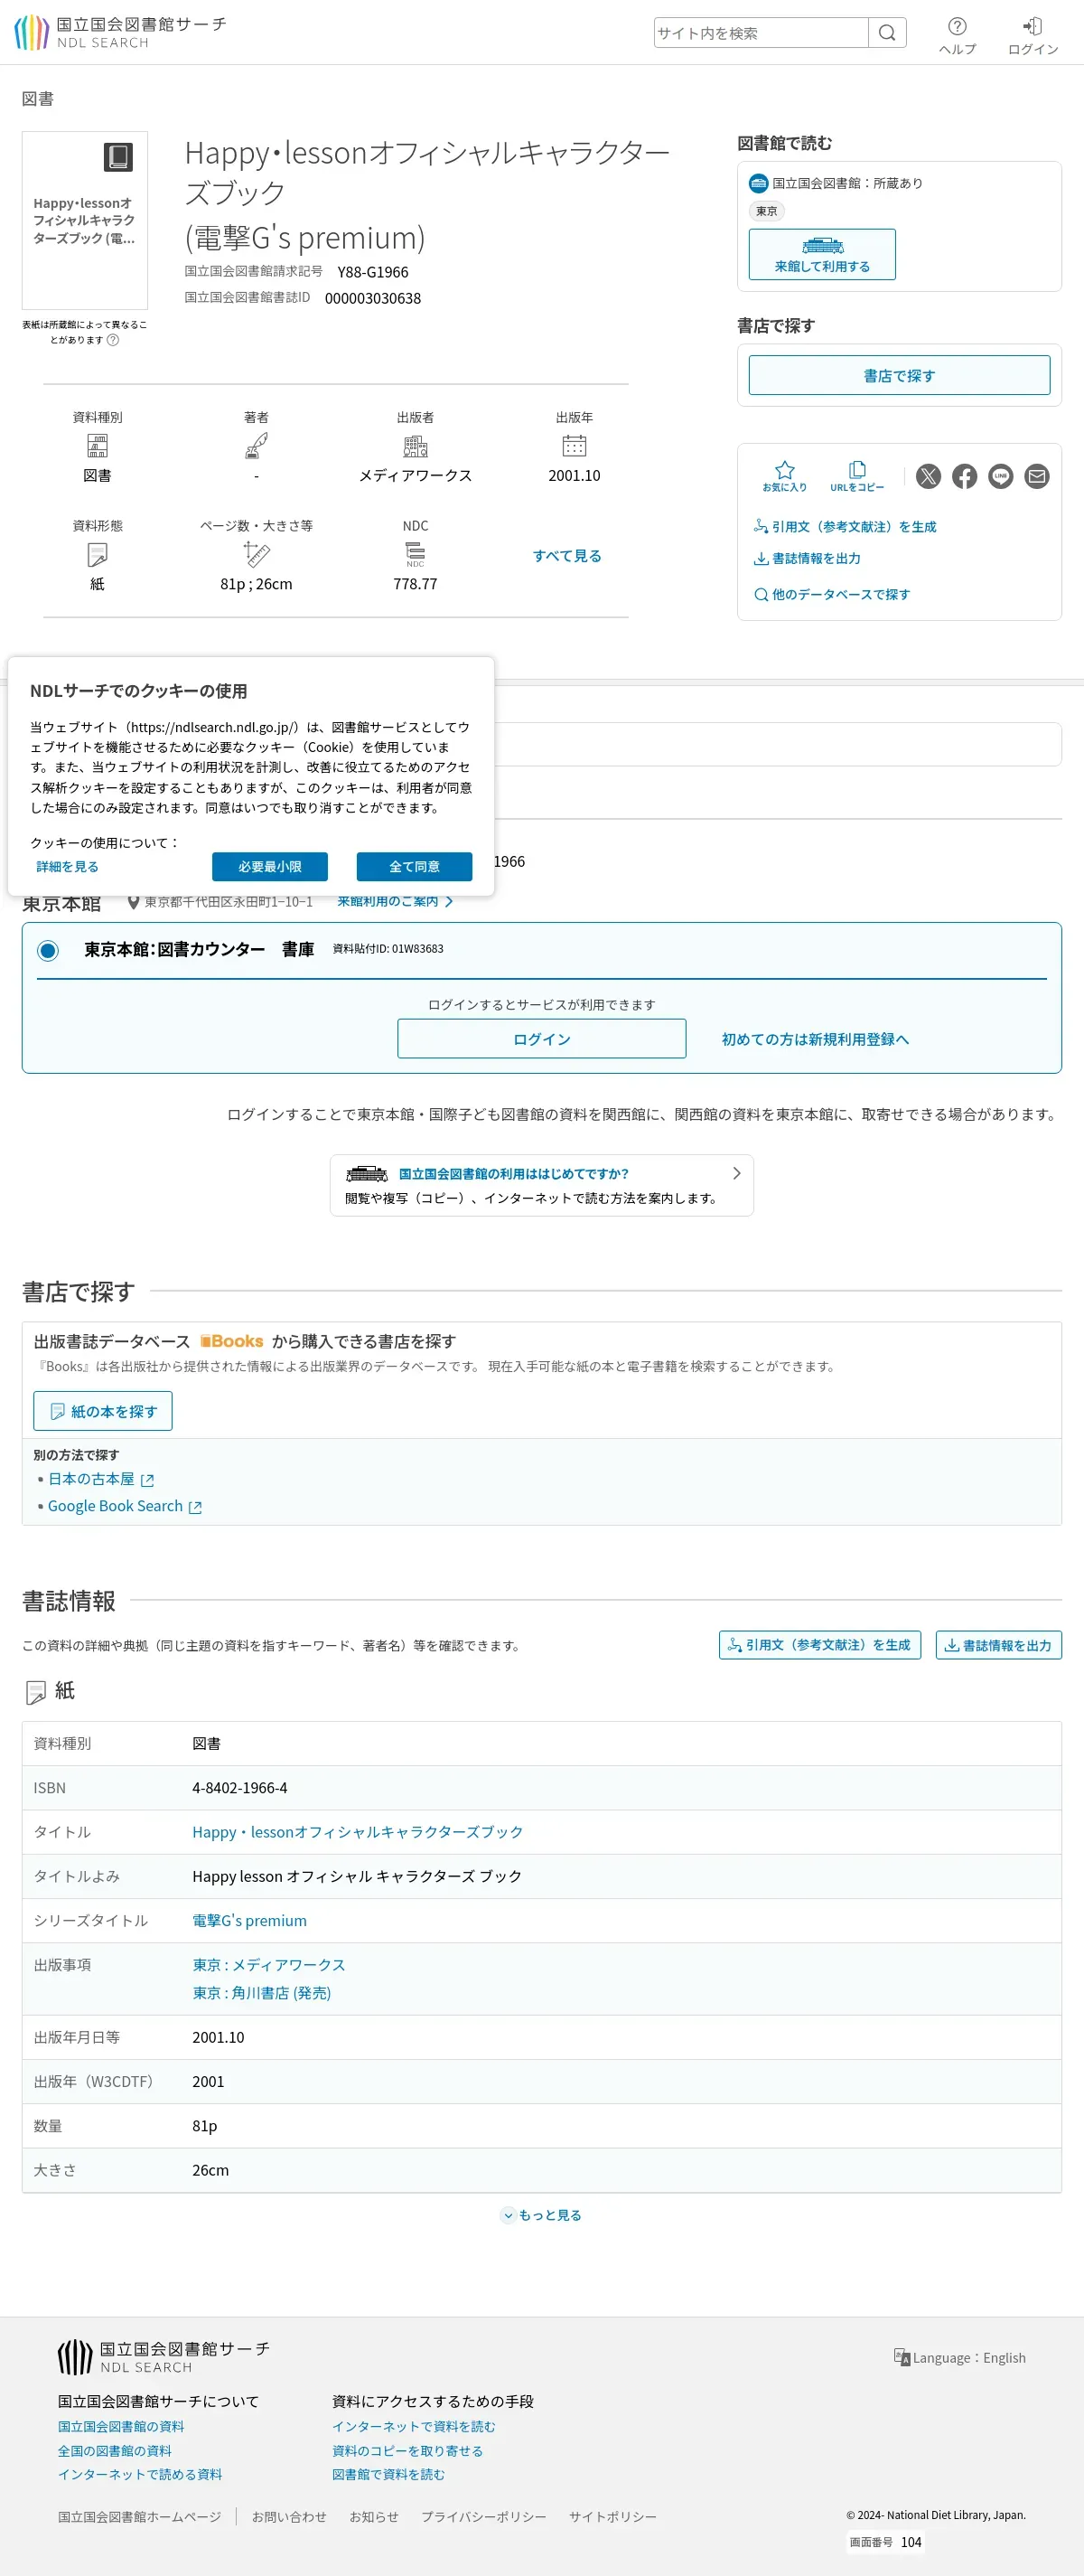The width and height of the screenshot is (1084, 2576).
Task: Click the ISBN value 4-8402-1966-4
Action: (x=239, y=1788)
